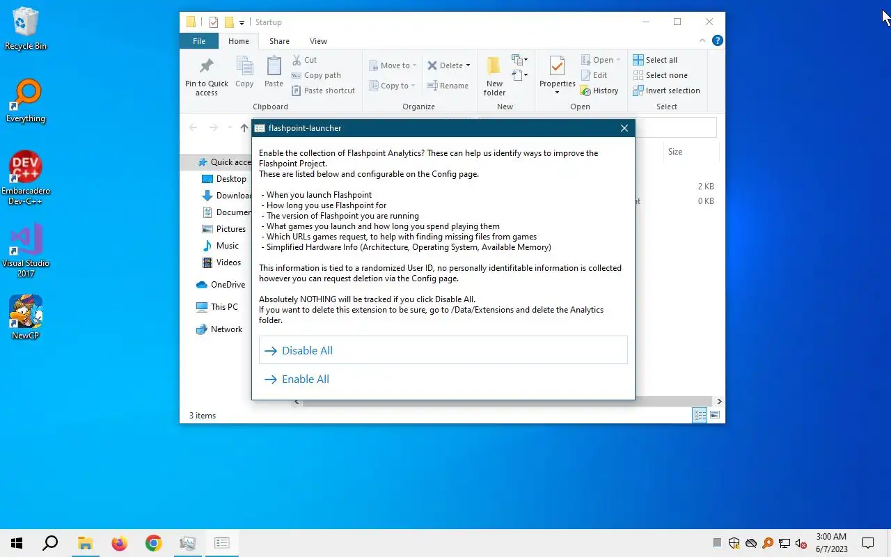The height and width of the screenshot is (557, 891).
Task: Click Select all in ribbon
Action: click(655, 60)
